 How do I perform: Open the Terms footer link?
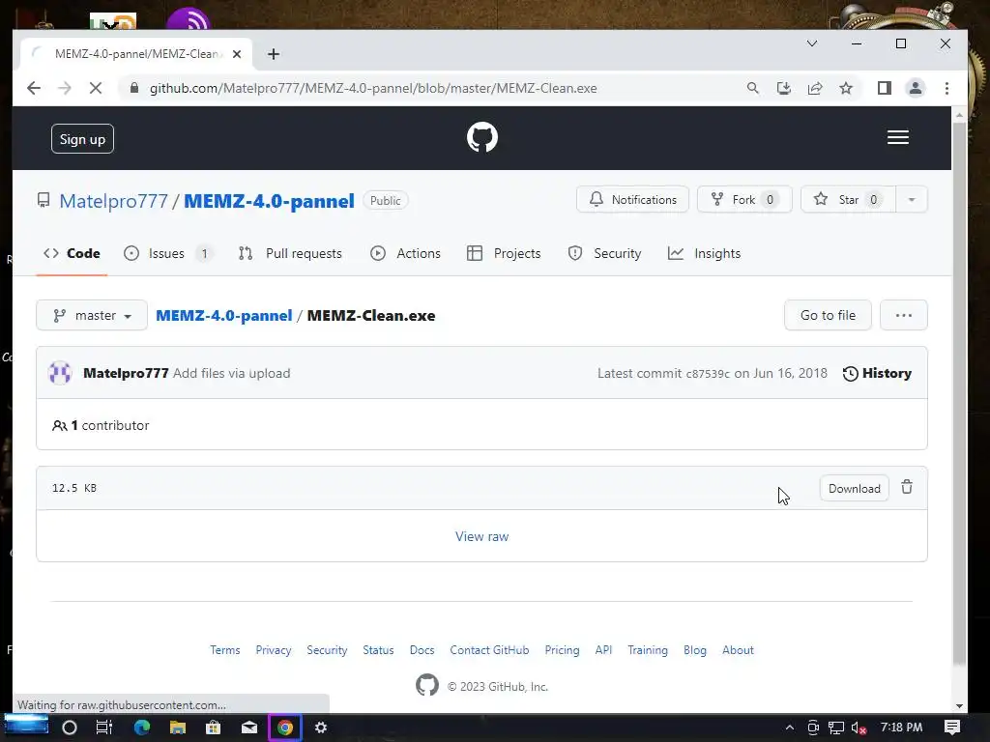point(224,650)
